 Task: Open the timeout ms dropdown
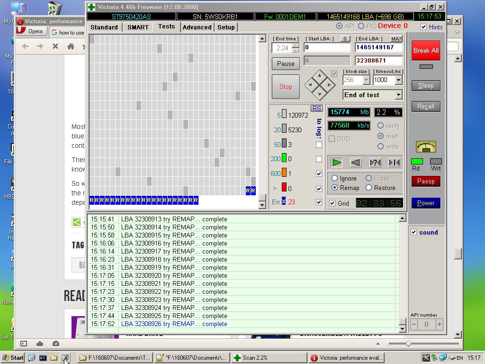398,80
